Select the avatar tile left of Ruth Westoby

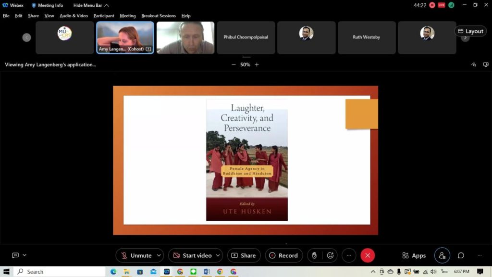click(x=306, y=38)
